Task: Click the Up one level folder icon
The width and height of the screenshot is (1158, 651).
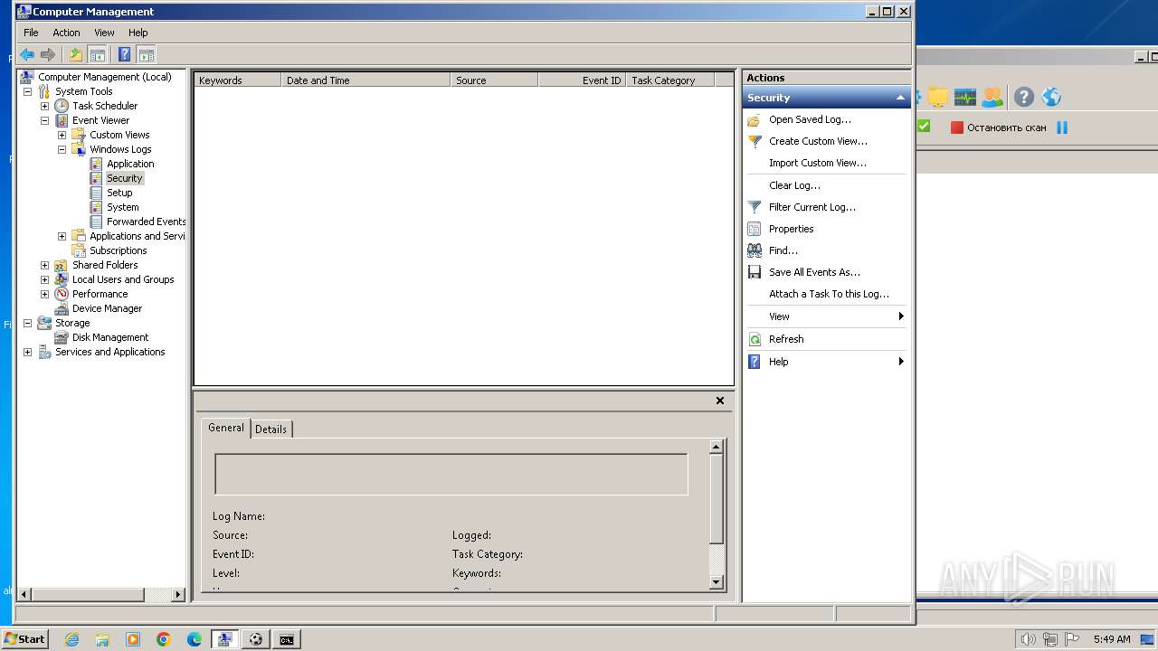Action: [x=76, y=54]
